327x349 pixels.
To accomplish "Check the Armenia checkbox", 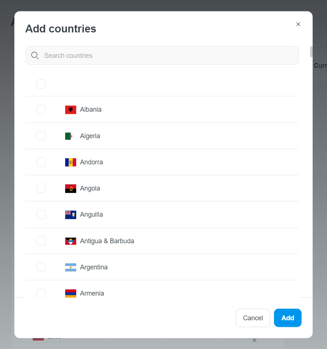I will pos(41,293).
